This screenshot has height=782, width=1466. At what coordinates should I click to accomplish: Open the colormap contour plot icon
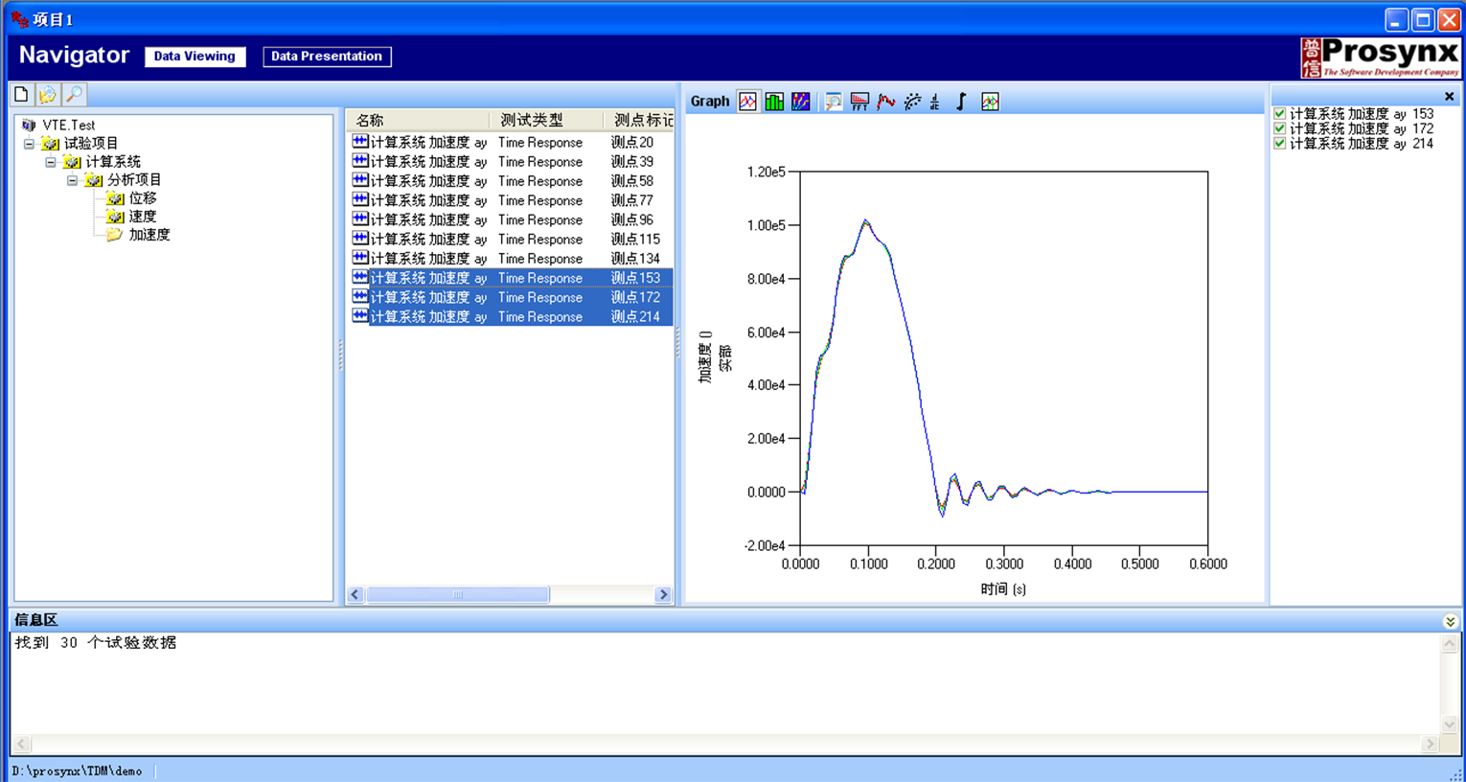800,102
